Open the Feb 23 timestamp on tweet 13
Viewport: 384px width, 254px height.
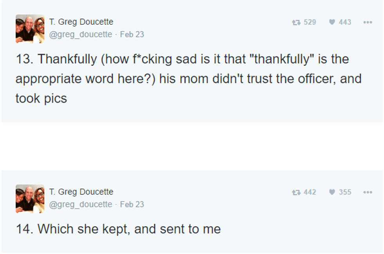pos(132,34)
